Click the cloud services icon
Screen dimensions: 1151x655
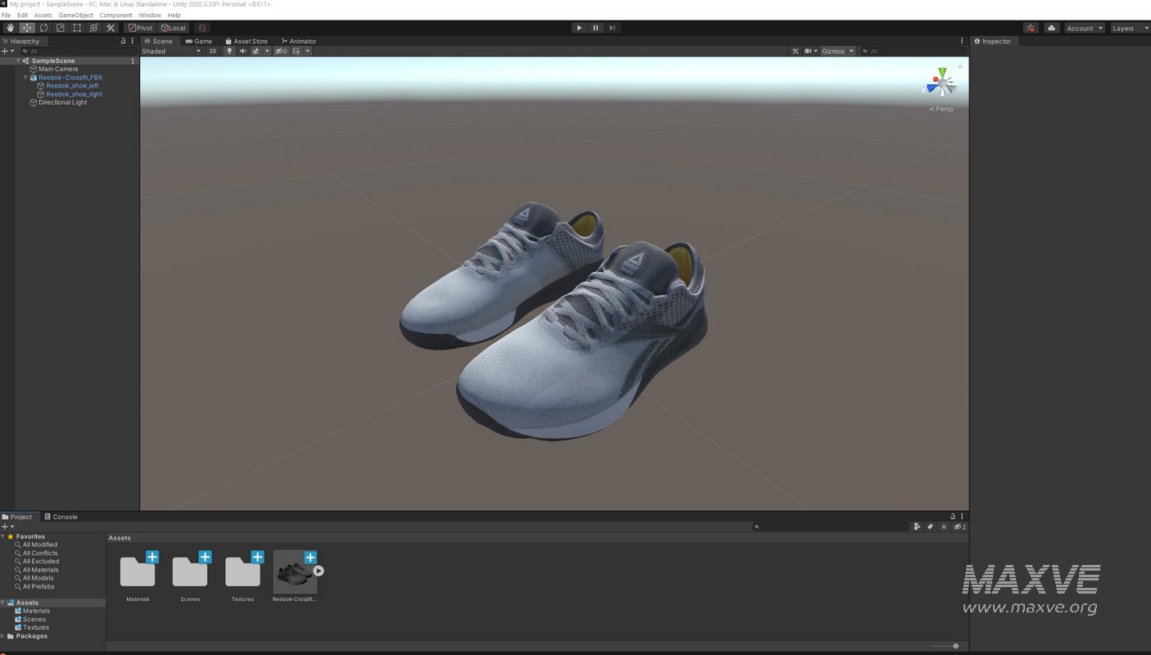coord(1052,28)
